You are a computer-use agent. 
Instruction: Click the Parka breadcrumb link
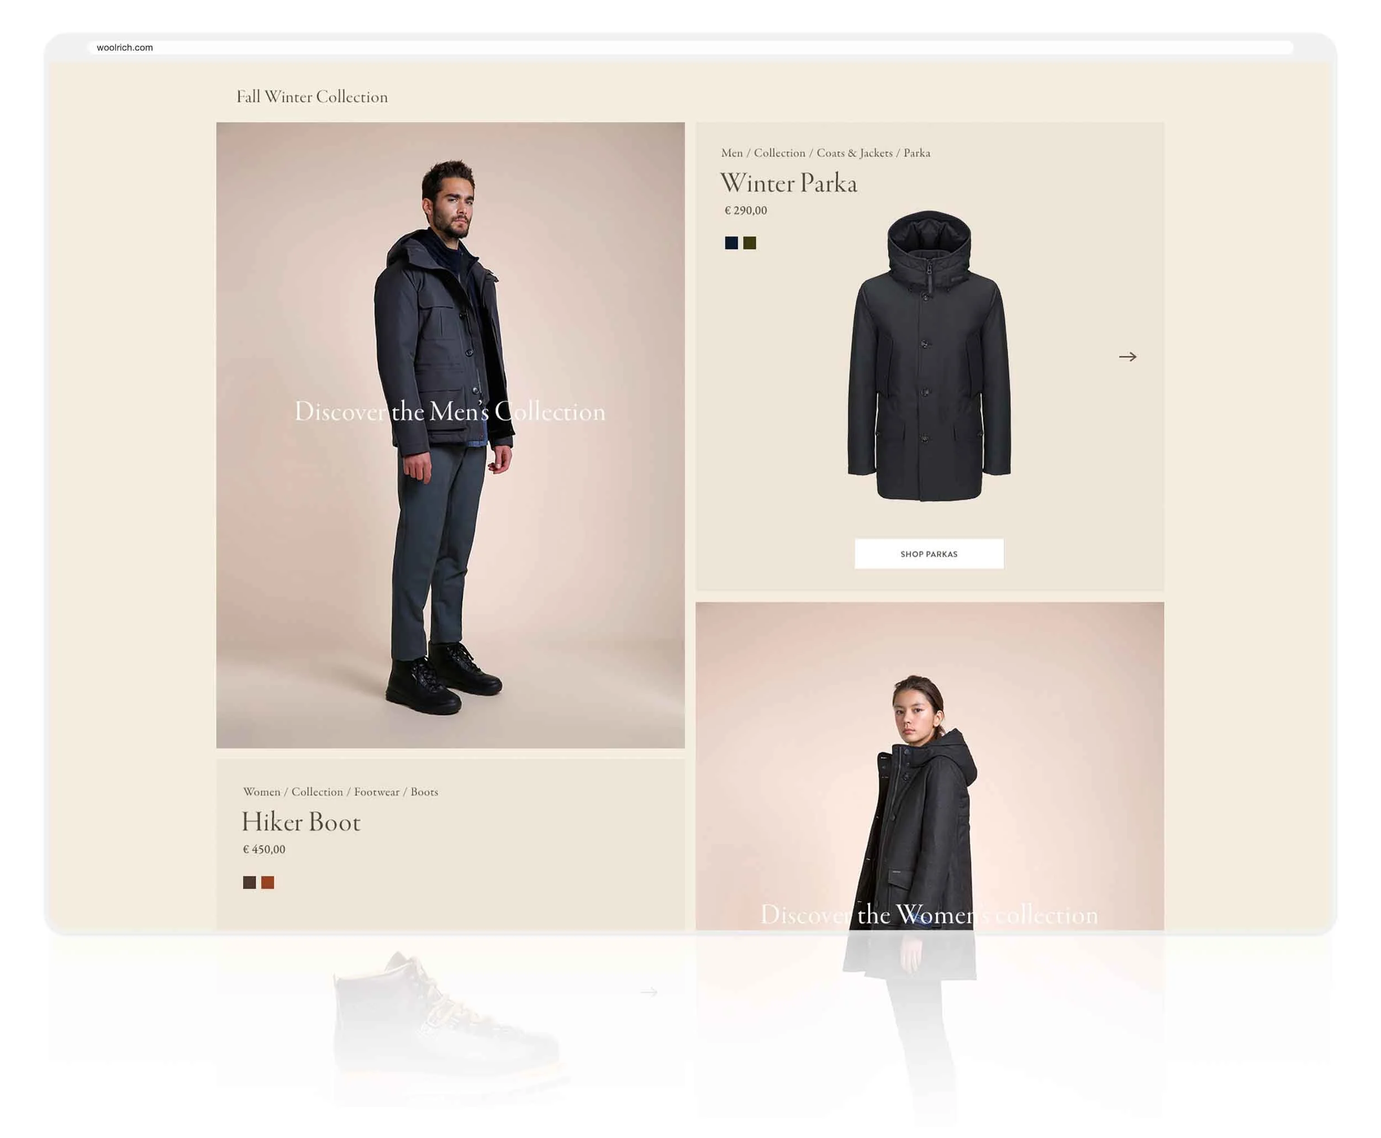pyautogui.click(x=916, y=152)
